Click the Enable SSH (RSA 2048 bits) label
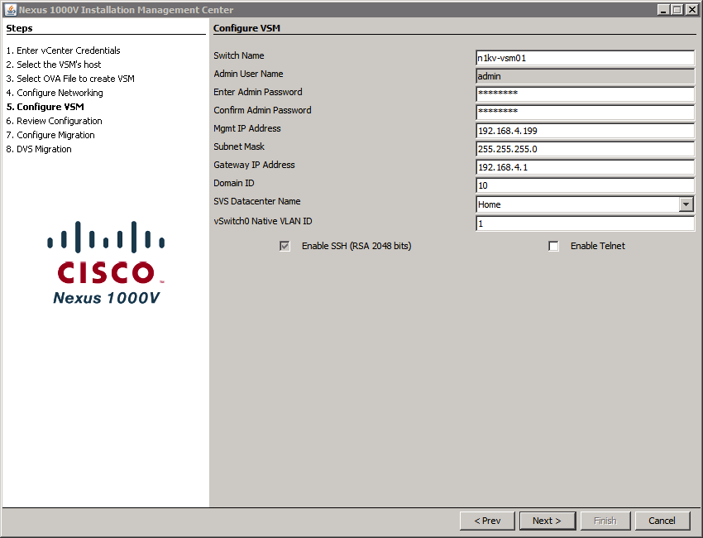This screenshot has width=703, height=538. (356, 246)
